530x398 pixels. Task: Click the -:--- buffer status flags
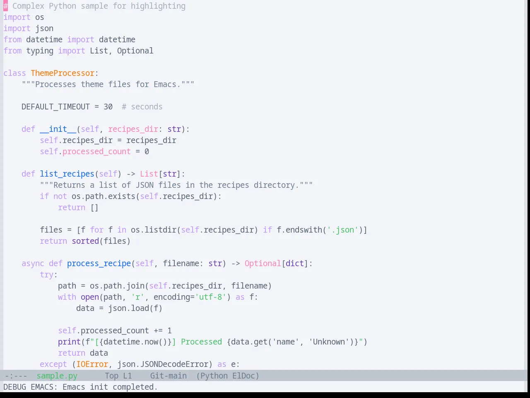coord(16,376)
